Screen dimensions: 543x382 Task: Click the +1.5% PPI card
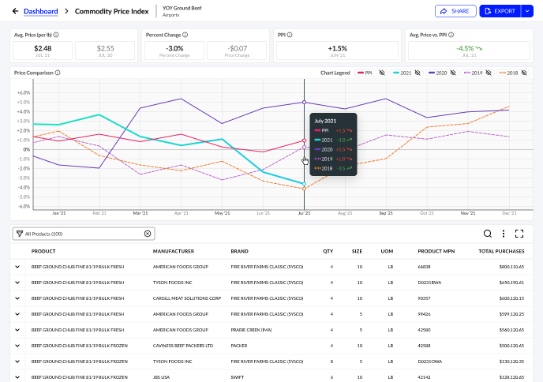coord(337,51)
